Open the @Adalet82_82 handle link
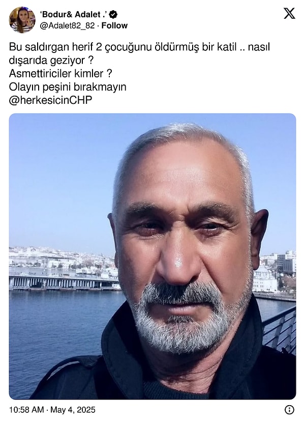This screenshot has width=305, height=425. [67, 25]
